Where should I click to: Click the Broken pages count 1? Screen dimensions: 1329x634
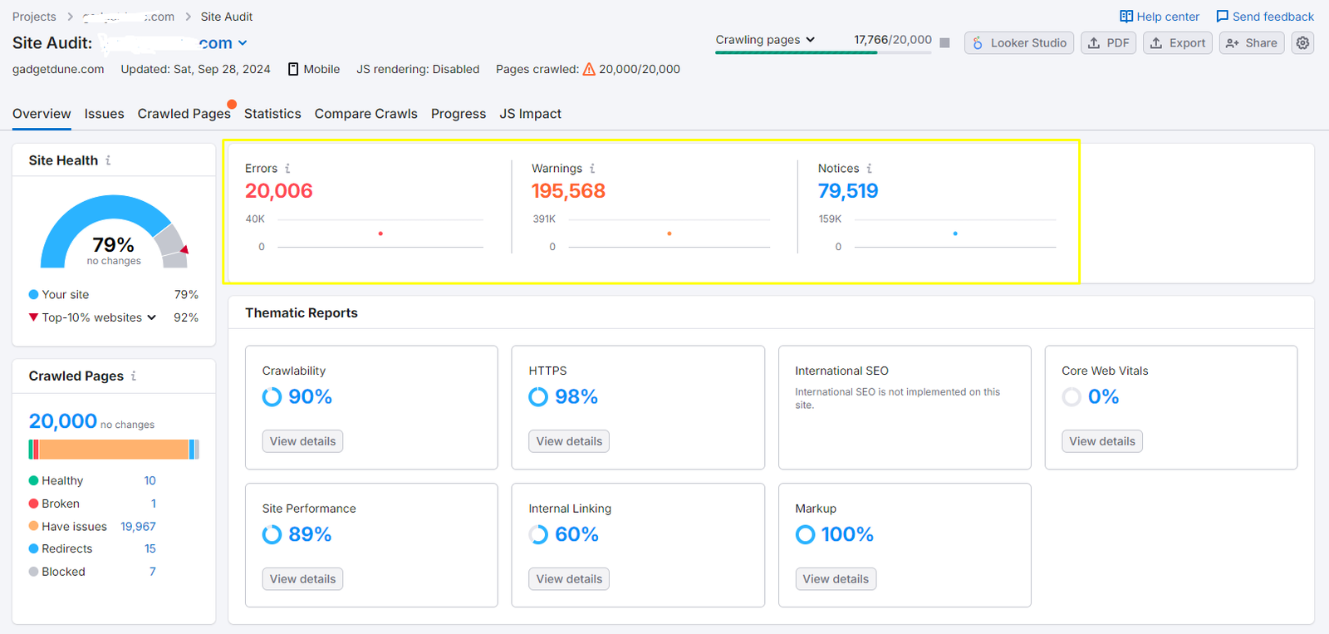[154, 504]
